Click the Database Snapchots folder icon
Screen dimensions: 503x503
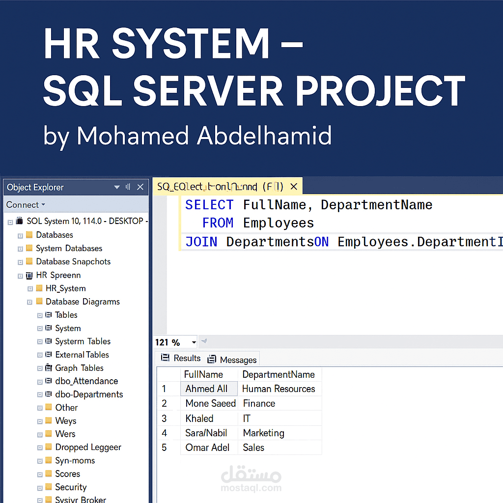point(29,261)
